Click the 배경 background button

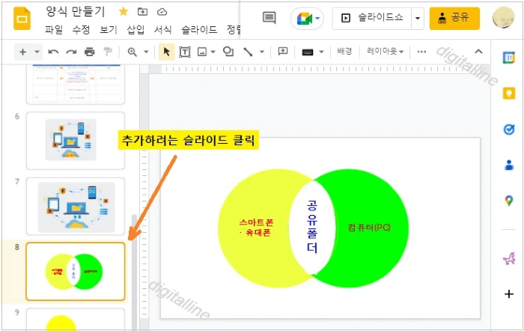[344, 51]
